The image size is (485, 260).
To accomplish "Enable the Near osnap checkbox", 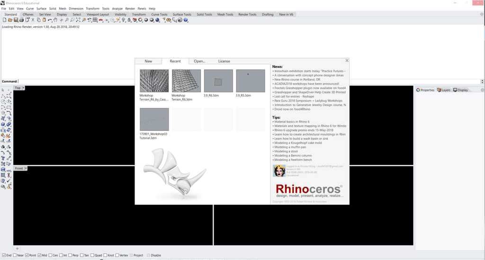I will pyautogui.click(x=15, y=255).
